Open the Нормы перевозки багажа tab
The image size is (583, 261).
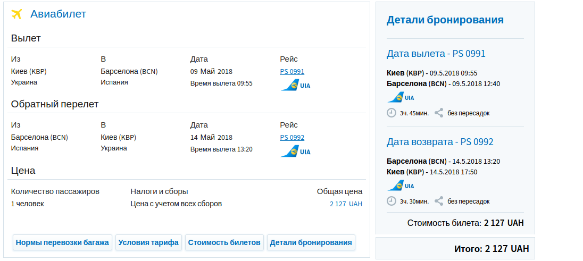tap(62, 242)
